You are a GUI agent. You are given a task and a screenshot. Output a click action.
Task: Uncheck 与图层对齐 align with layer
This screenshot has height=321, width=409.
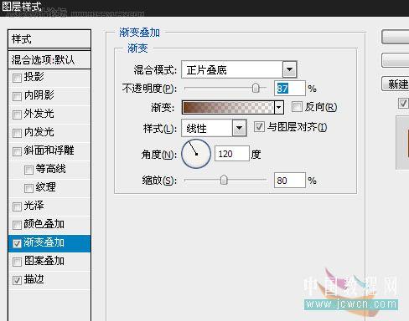259,127
